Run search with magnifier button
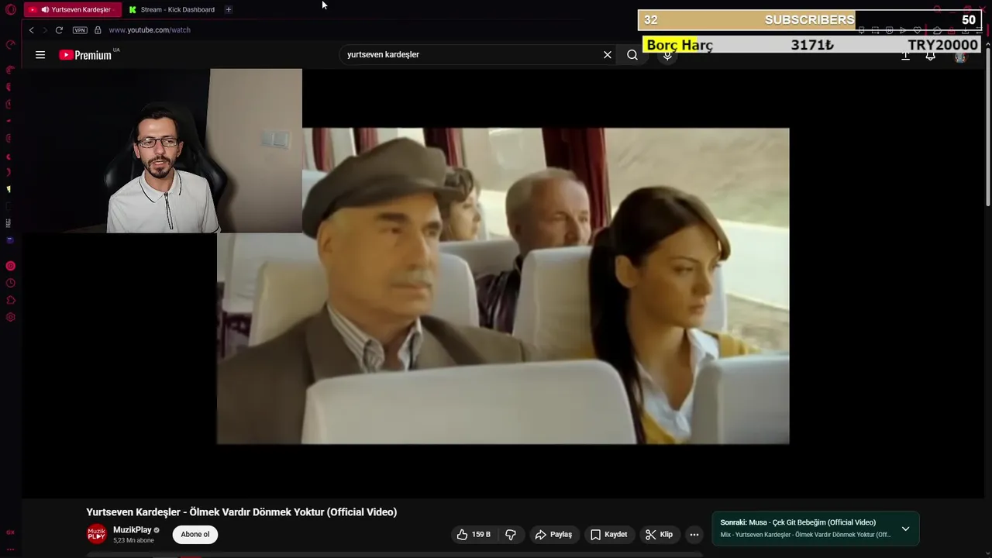992x558 pixels. point(632,55)
